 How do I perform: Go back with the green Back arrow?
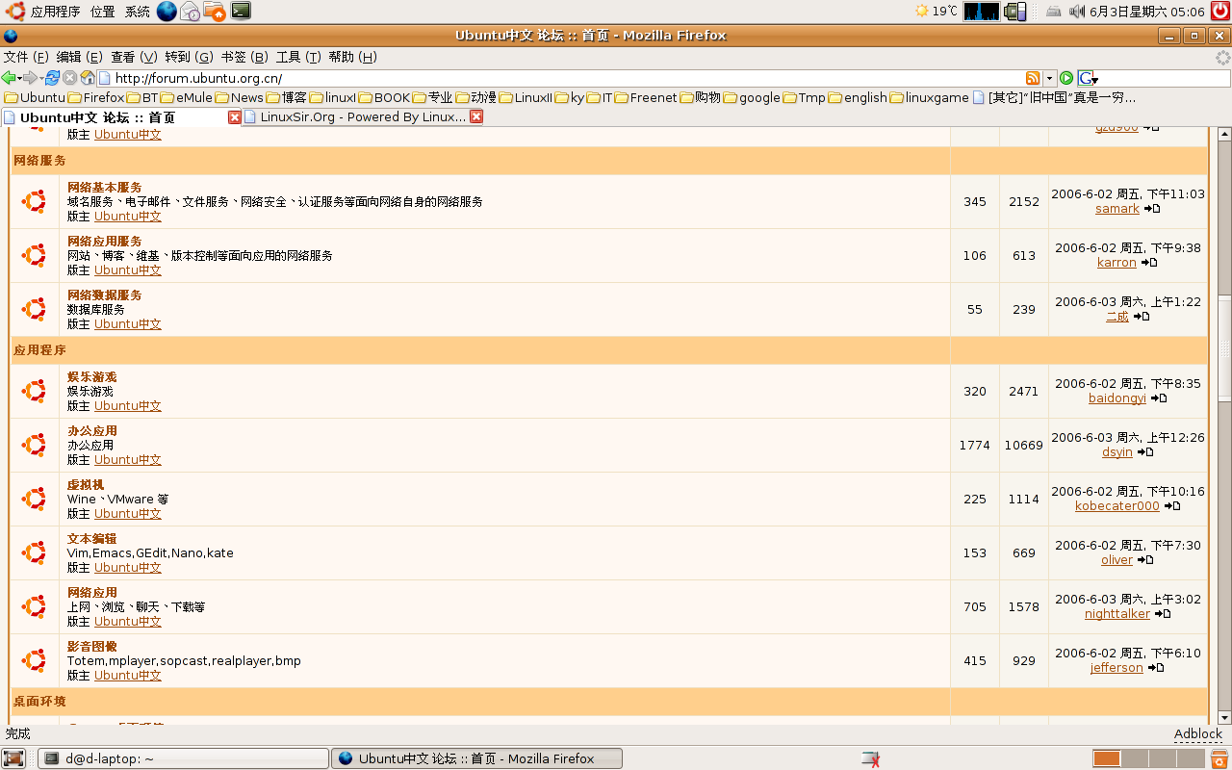click(9, 78)
